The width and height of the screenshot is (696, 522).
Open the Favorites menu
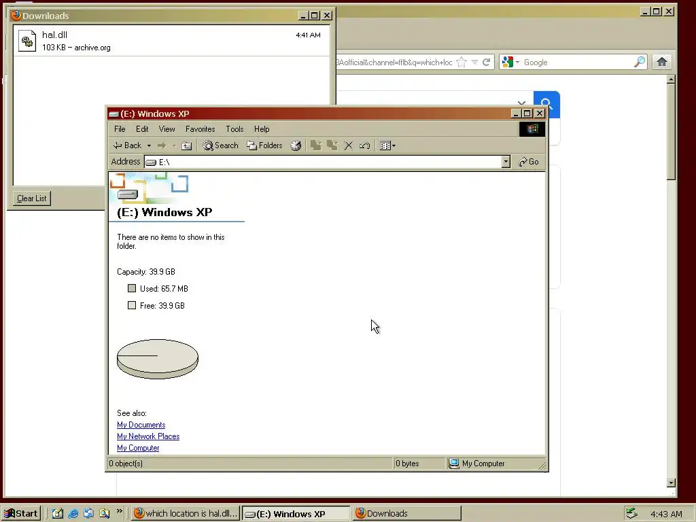[x=201, y=129]
